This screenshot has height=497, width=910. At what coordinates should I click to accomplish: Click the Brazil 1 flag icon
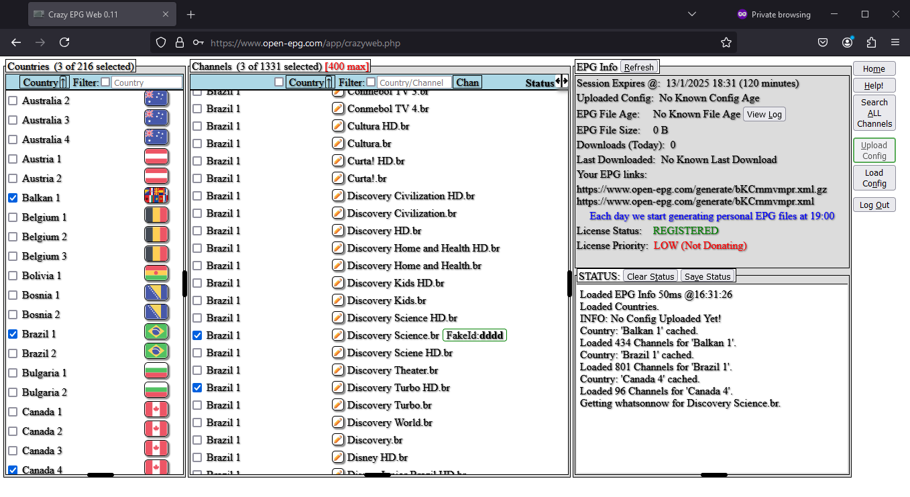pyautogui.click(x=156, y=333)
